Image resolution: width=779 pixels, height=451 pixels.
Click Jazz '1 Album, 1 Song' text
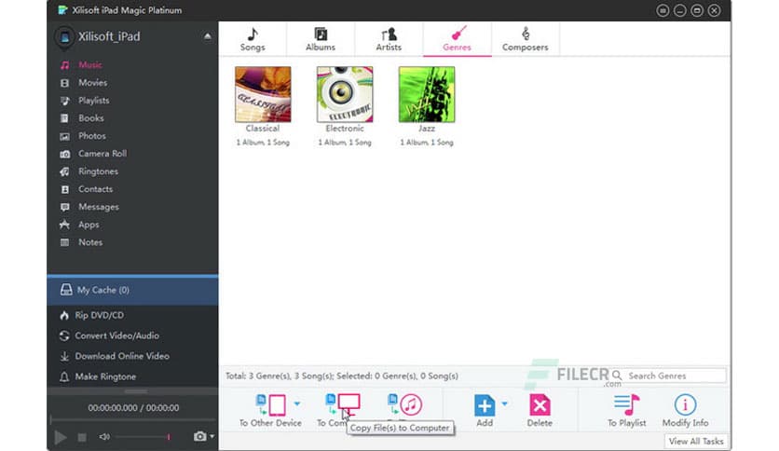(x=427, y=143)
